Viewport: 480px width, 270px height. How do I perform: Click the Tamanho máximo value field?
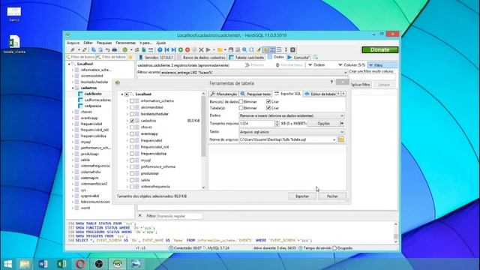pyautogui.click(x=256, y=123)
